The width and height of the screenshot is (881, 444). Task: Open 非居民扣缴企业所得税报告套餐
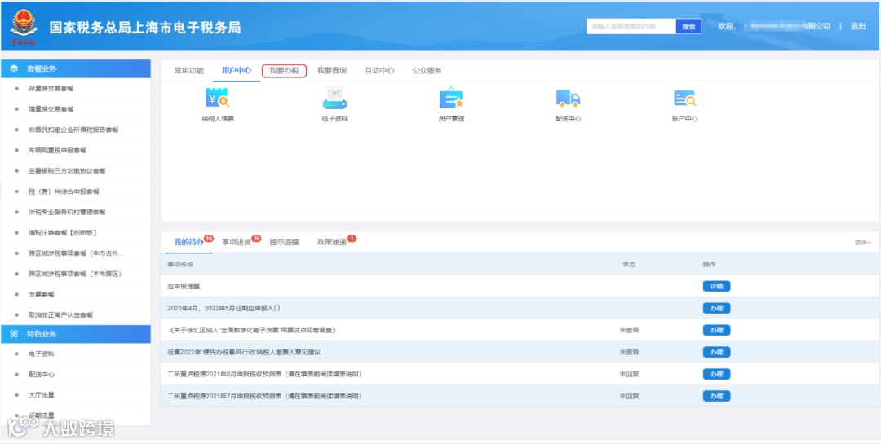(73, 130)
